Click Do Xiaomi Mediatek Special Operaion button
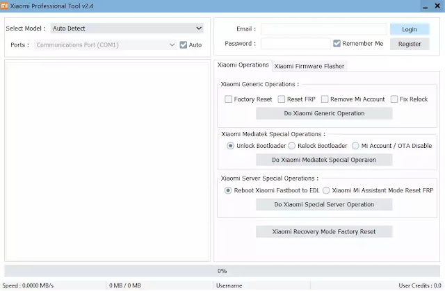The width and height of the screenshot is (445, 291). [x=324, y=160]
